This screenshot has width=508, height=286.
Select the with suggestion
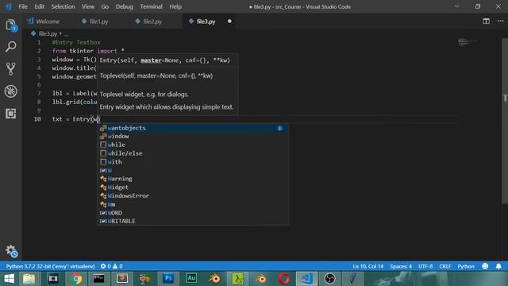pyautogui.click(x=193, y=162)
